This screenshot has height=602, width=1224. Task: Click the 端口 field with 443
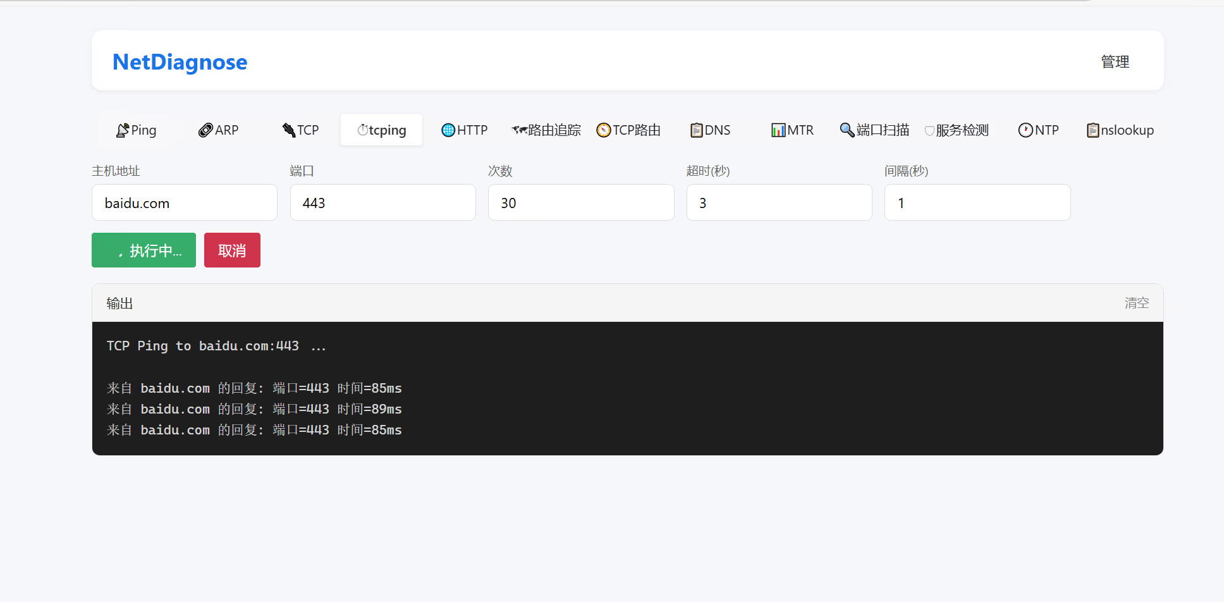coord(383,202)
